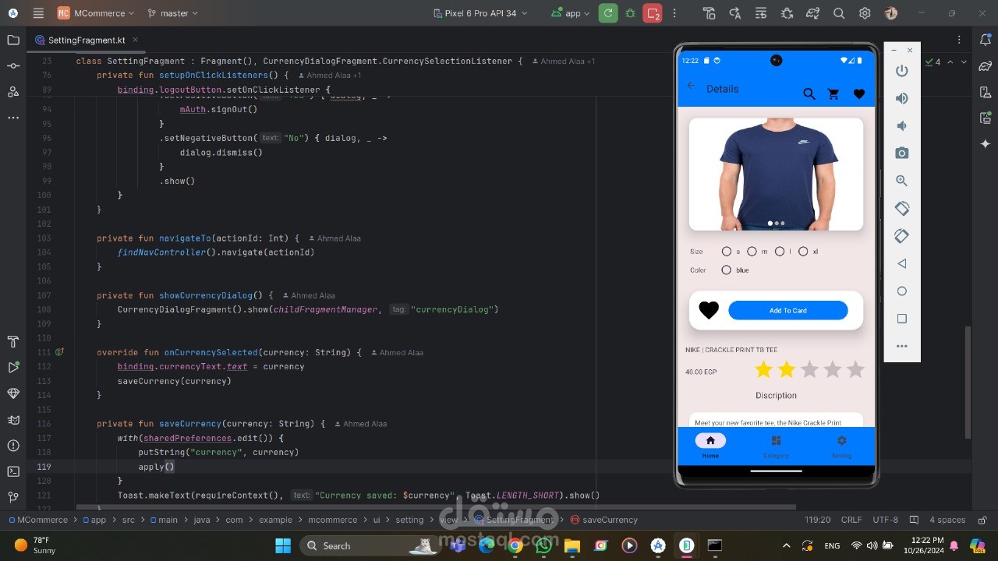Tap the emulator Home circle button
Viewport: 998px width, 561px height.
coord(902,291)
